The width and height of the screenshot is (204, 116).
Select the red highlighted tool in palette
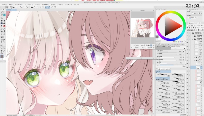click(x=4, y=26)
